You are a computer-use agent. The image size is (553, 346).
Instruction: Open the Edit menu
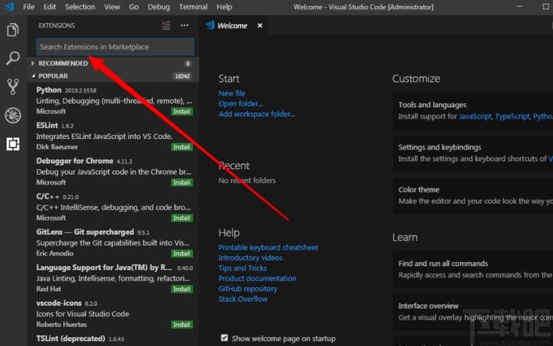tap(49, 7)
